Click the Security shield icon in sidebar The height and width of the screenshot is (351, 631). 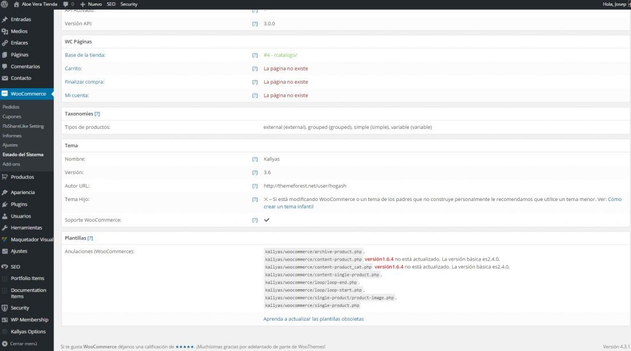5,308
